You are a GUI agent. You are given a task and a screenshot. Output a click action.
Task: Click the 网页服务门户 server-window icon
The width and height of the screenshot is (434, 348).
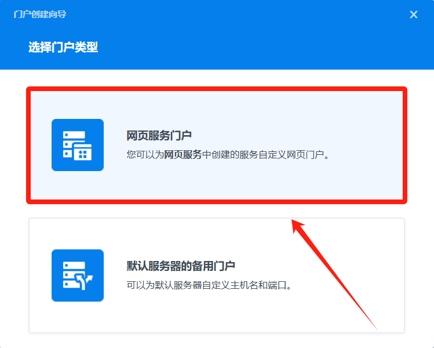pyautogui.click(x=78, y=145)
